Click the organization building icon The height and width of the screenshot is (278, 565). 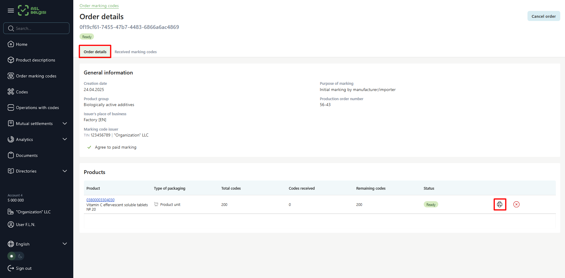pyautogui.click(x=11, y=212)
